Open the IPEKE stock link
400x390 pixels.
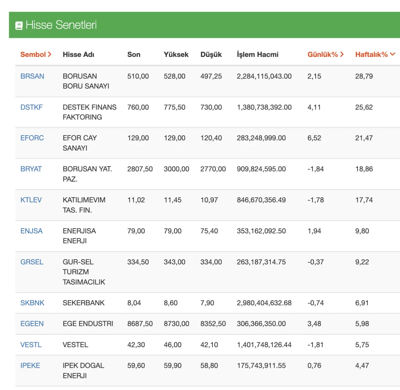(30, 365)
